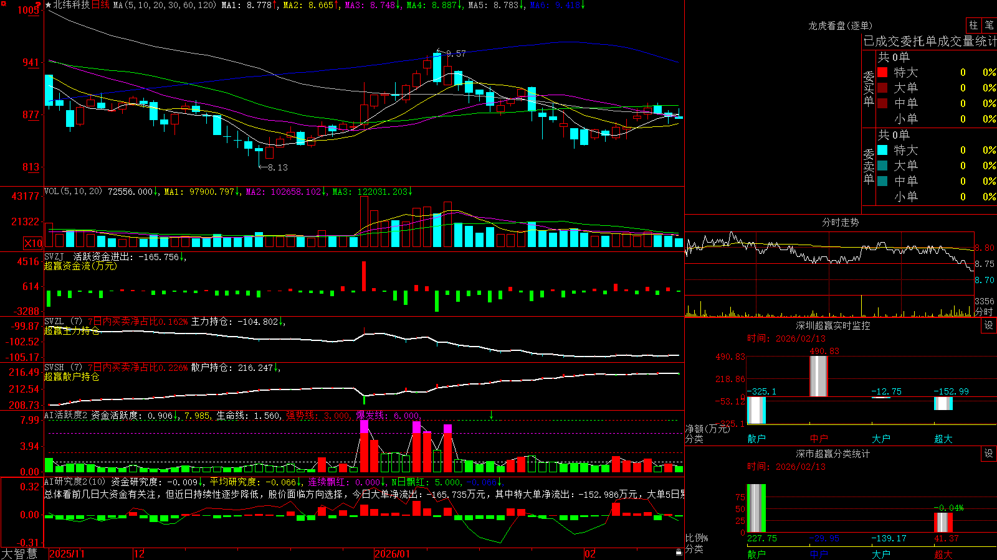Click the small red square icon in top-left corner
Viewport: 997px width, 560px height.
(2, 2)
